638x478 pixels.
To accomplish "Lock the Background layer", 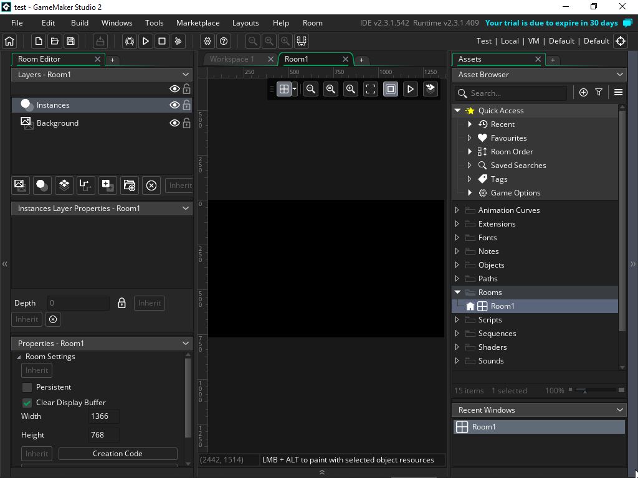I will (x=186, y=123).
